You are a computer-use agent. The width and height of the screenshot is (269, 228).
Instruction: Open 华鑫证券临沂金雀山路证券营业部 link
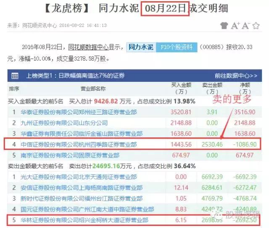pos(82,134)
